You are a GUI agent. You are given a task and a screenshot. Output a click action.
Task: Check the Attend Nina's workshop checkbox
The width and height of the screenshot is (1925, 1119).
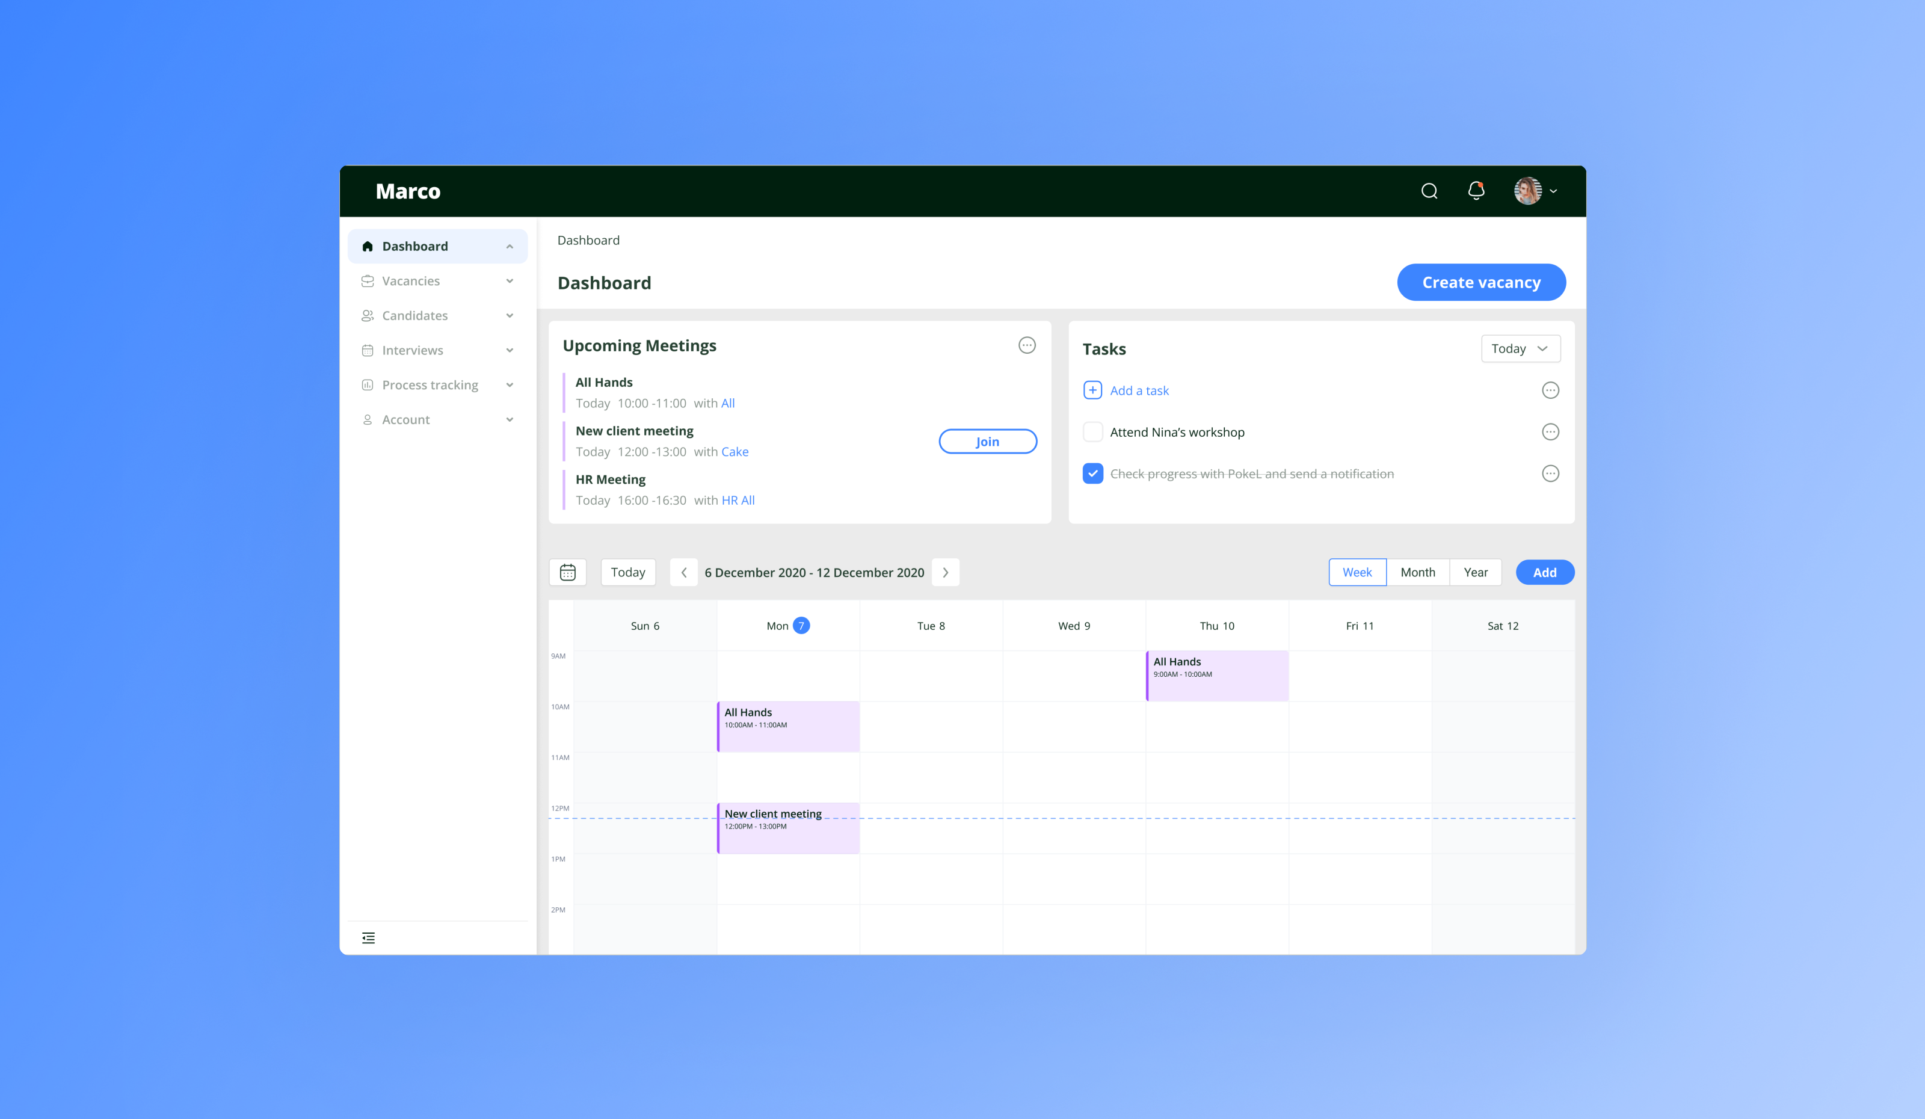[1092, 433]
